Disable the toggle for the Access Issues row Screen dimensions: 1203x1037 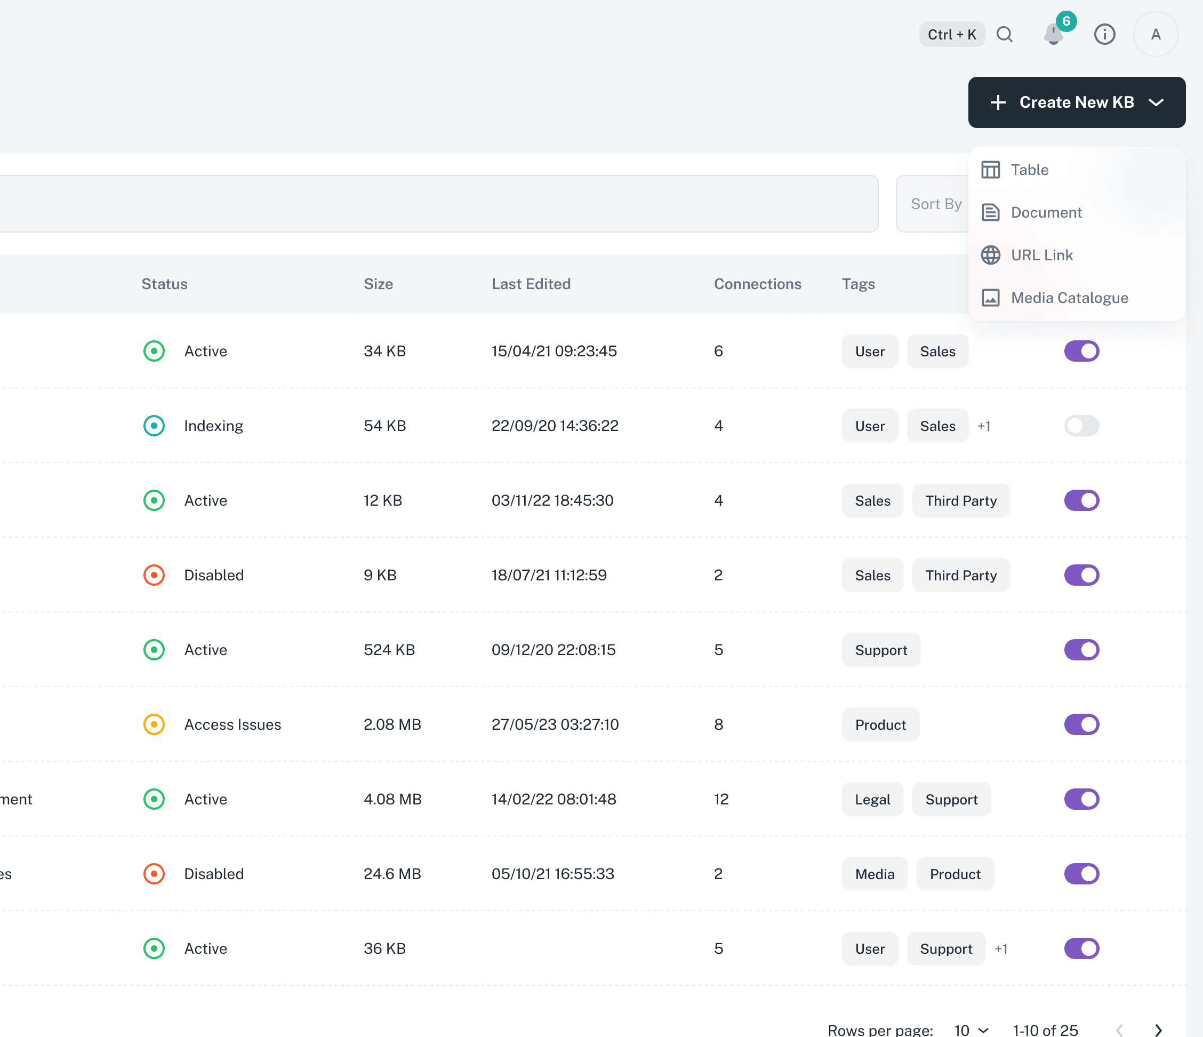pyautogui.click(x=1081, y=724)
